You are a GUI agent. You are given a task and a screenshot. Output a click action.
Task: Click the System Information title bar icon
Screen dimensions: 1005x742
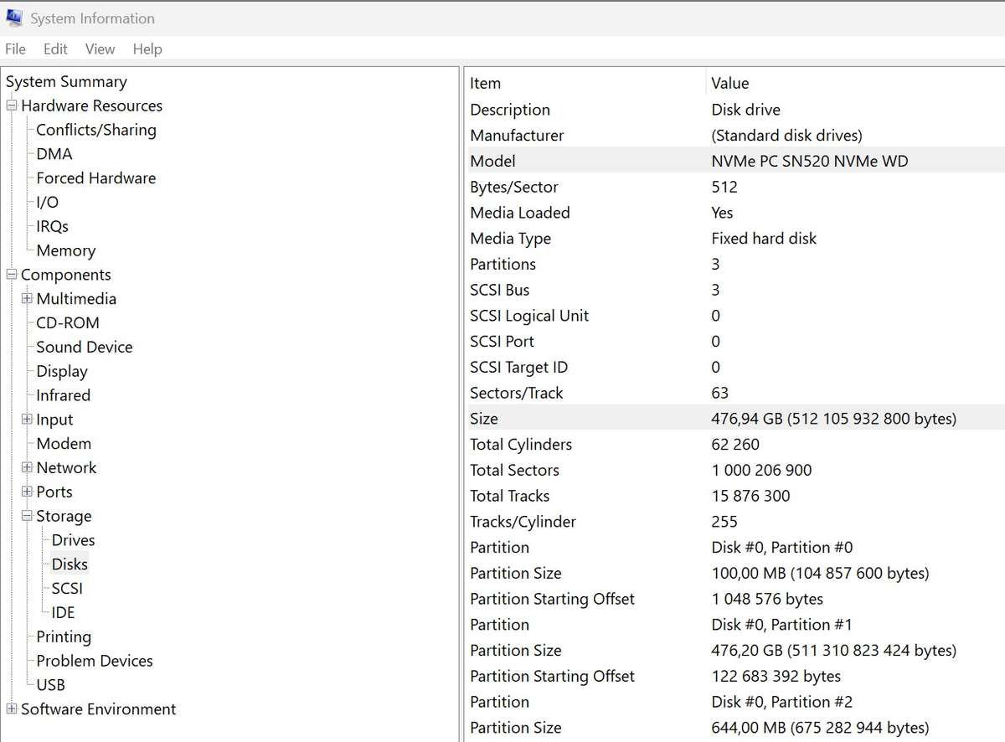(x=14, y=18)
